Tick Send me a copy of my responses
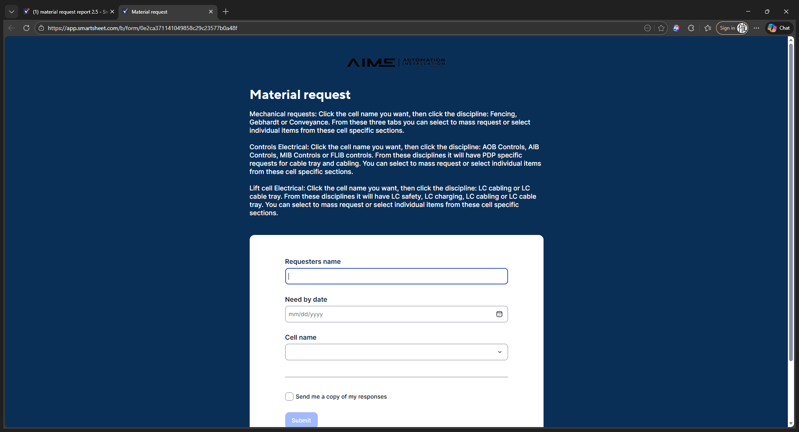This screenshot has height=432, width=799. (289, 397)
